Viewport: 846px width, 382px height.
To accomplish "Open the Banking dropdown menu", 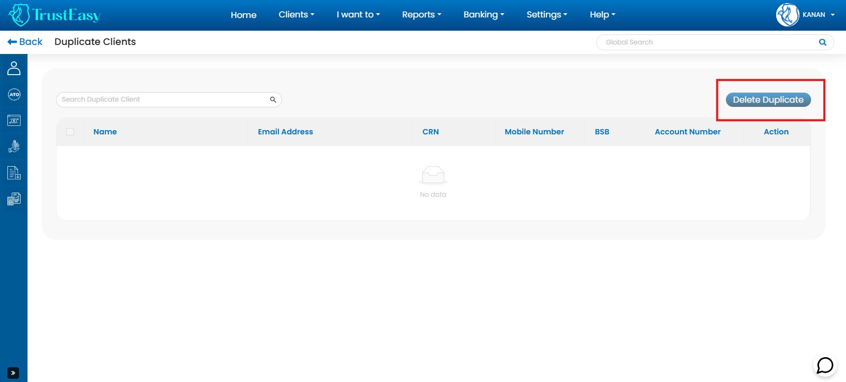I will tap(484, 15).
